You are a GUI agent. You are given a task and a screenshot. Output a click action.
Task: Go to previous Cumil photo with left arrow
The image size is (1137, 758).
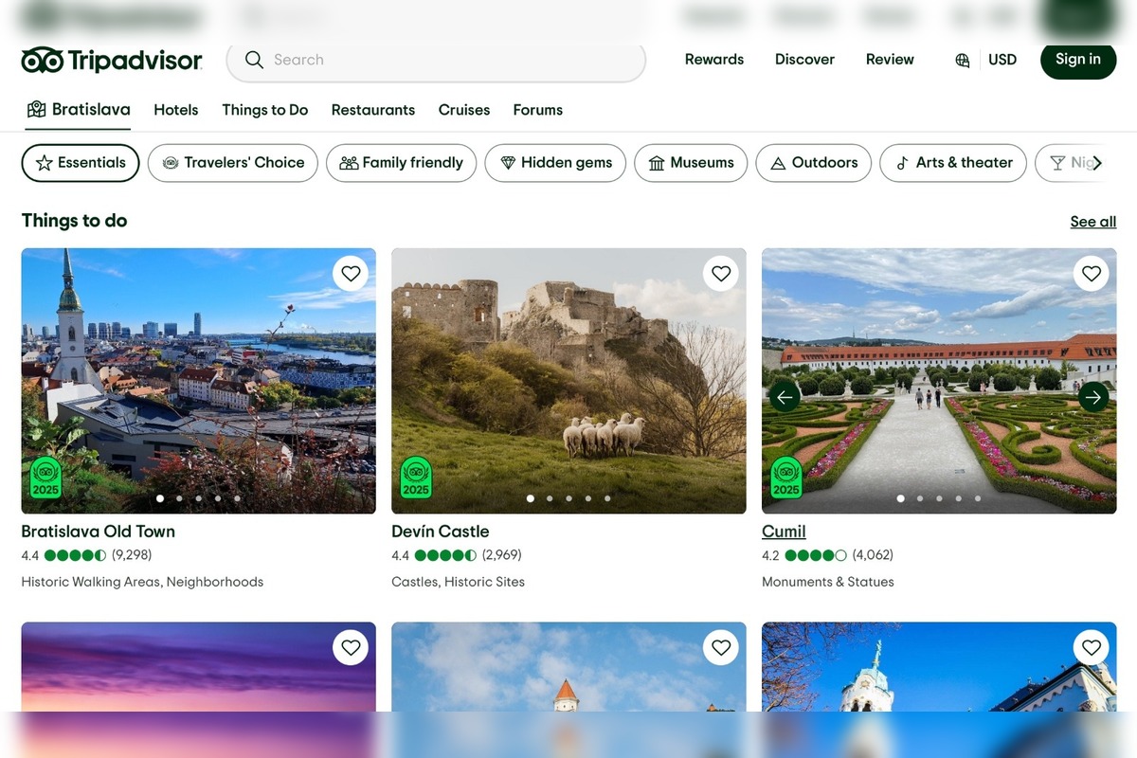point(785,397)
